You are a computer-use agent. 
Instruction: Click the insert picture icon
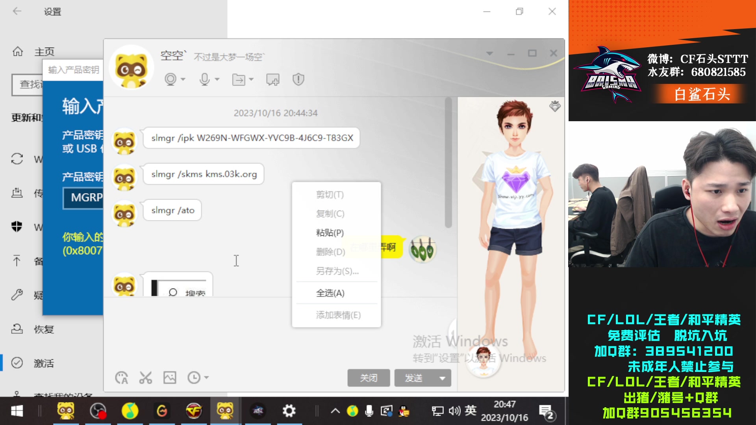pos(170,378)
